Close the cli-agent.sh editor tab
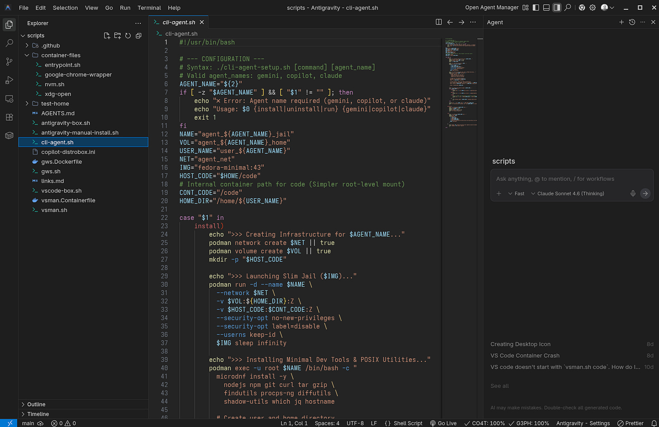This screenshot has height=427, width=659. tap(202, 22)
